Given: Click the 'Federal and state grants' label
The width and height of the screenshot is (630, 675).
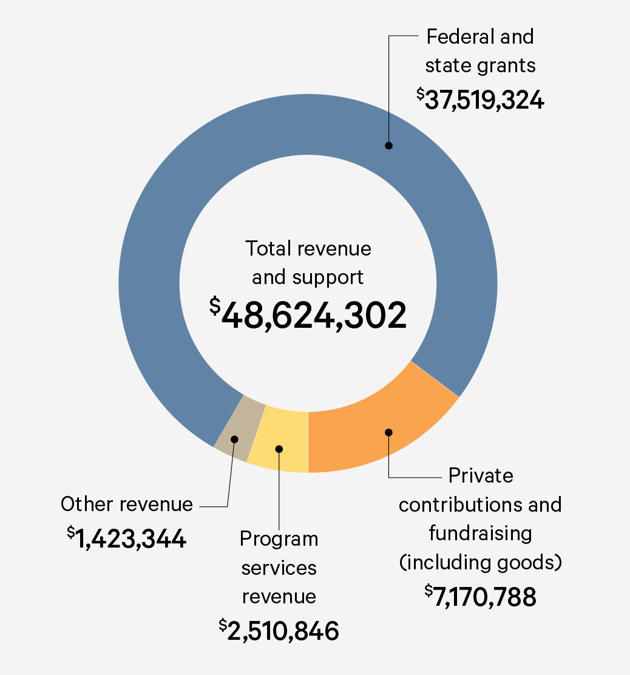Looking at the screenshot, I should coord(479,51).
